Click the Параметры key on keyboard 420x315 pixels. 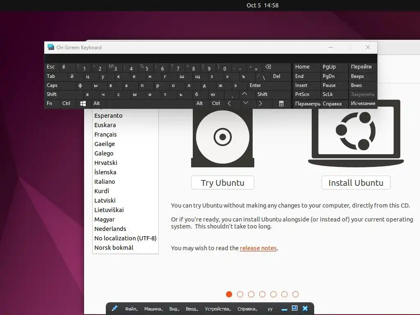click(307, 103)
